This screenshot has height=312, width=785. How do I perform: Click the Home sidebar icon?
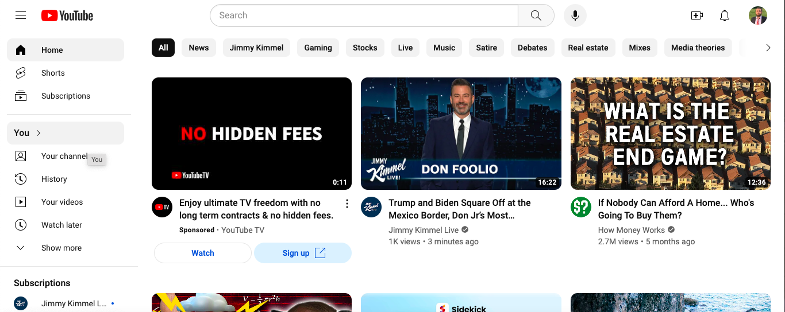coord(21,50)
